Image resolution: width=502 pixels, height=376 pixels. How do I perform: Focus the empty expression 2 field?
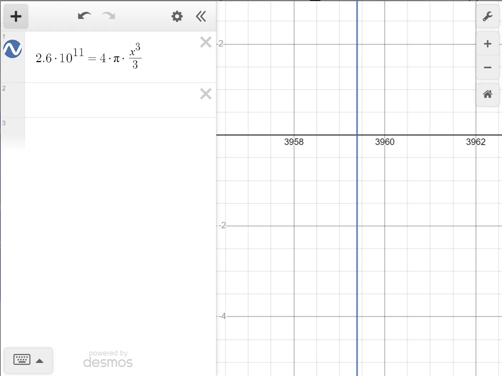pos(111,100)
